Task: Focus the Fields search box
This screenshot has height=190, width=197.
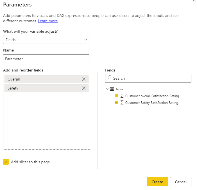Action: (148, 78)
